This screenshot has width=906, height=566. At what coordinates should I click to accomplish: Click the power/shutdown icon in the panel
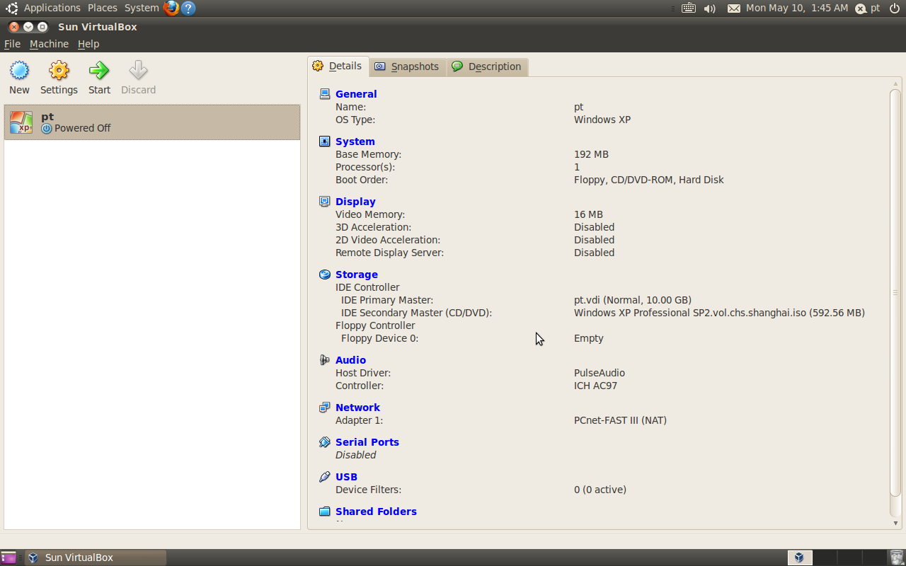(x=894, y=8)
